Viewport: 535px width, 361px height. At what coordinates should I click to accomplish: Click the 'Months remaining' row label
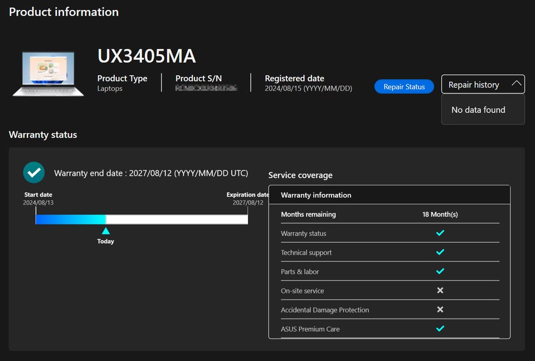point(308,214)
